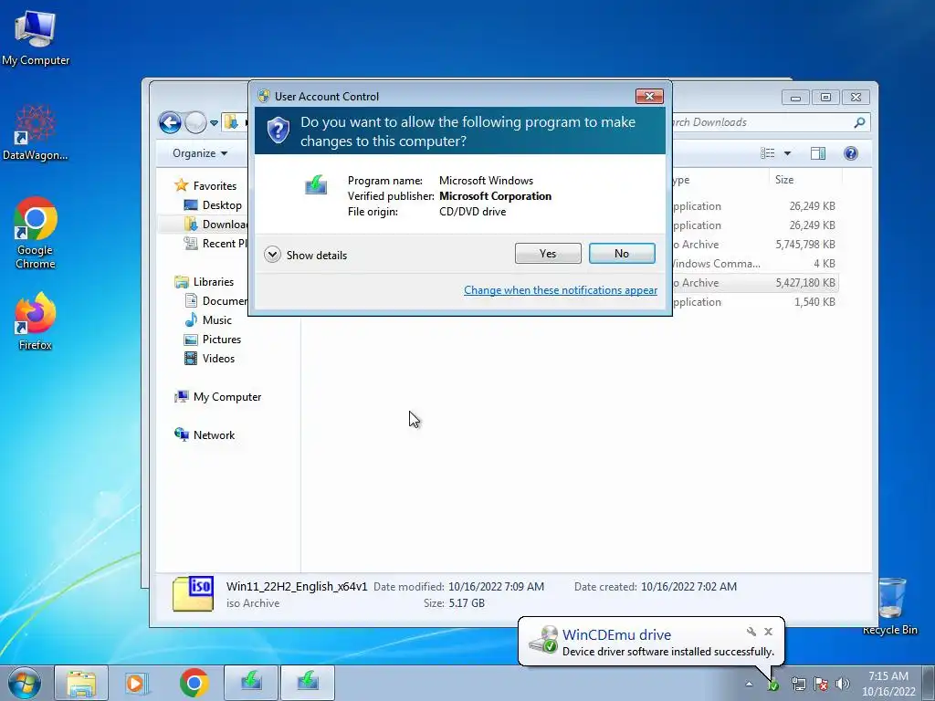Click the search magnifier icon in Explorer
This screenshot has height=701, width=935.
coord(859,122)
